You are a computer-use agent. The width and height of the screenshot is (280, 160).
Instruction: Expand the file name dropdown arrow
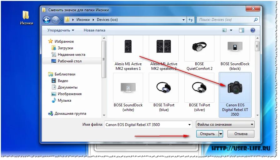click(x=189, y=124)
